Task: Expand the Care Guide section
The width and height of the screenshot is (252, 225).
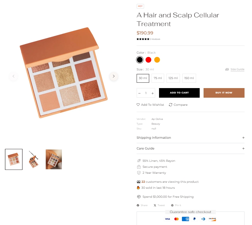Action: [243, 149]
